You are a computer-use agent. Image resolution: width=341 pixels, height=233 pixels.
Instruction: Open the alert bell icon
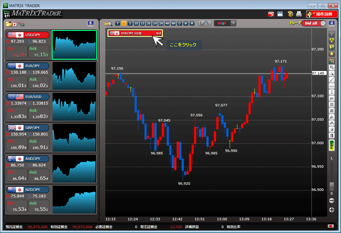pyautogui.click(x=331, y=54)
